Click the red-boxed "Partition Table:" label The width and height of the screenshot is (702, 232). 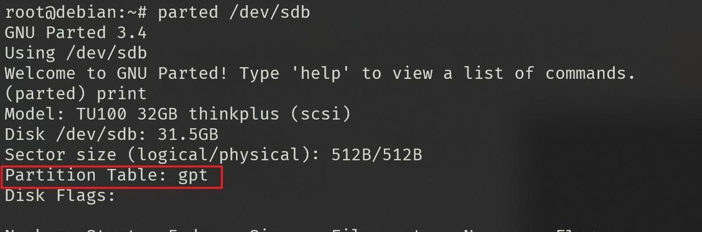(x=86, y=175)
